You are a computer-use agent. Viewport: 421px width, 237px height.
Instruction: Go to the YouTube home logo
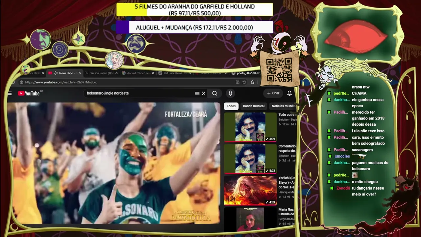(29, 93)
